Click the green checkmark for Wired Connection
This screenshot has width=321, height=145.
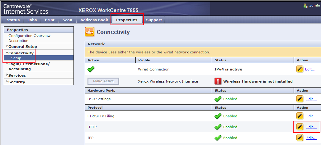click(91, 69)
